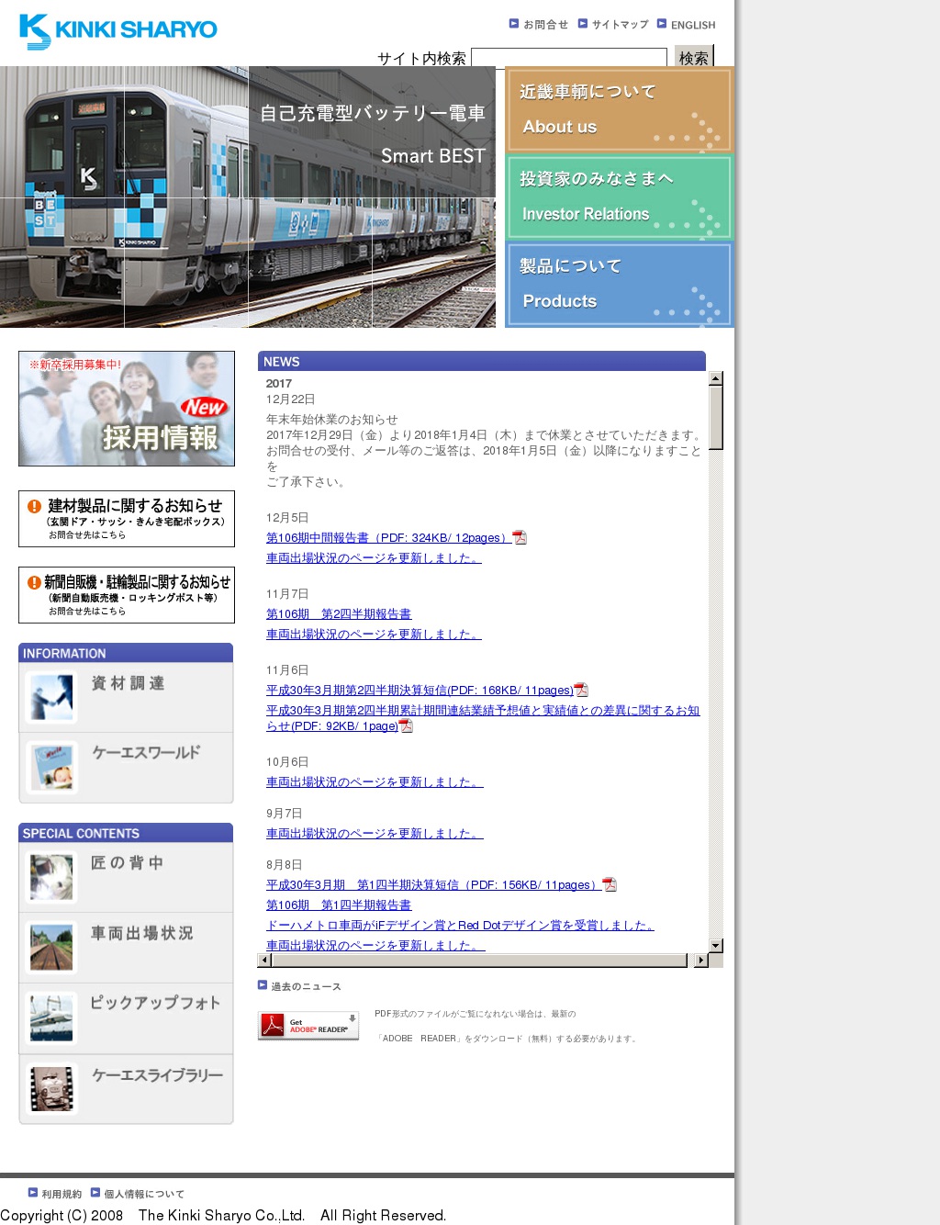This screenshot has width=940, height=1225.
Task: Open 第106期 第2四半期報告書 link
Action: point(339,614)
